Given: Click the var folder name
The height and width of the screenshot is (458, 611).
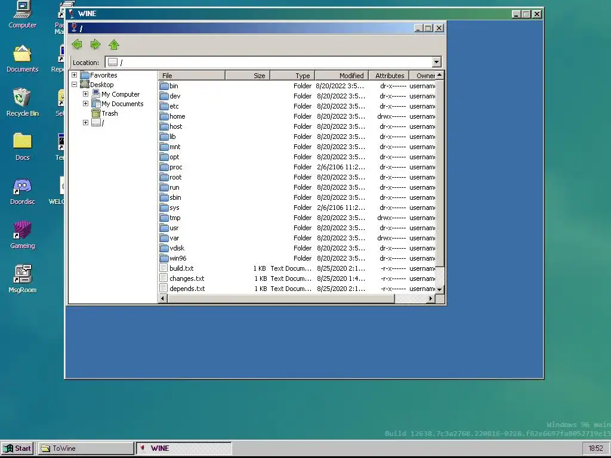Looking at the screenshot, I should [174, 238].
